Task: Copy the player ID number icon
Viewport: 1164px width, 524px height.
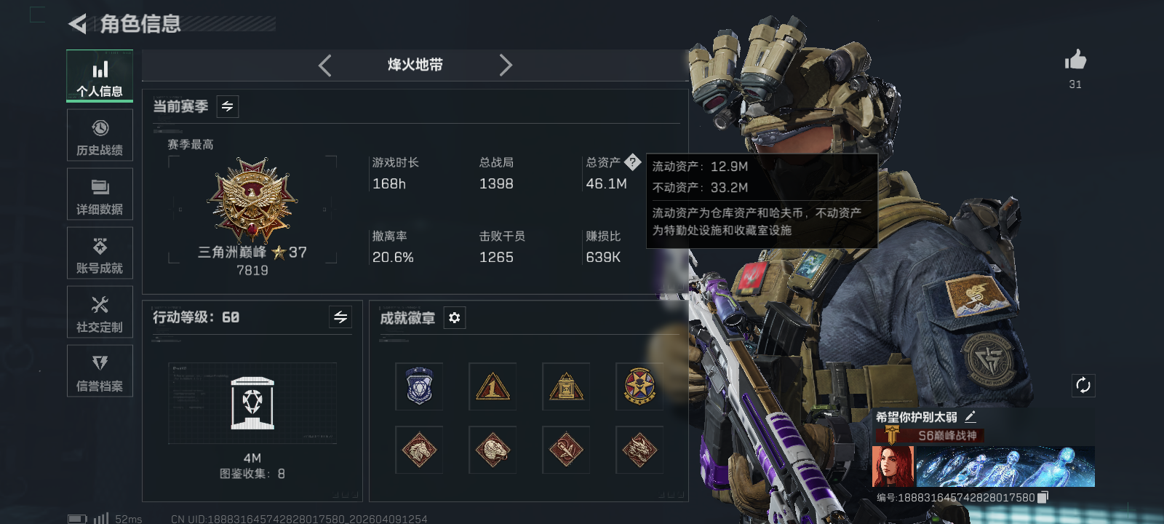Action: click(1043, 497)
